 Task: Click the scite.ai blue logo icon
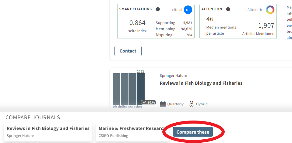[188, 10]
